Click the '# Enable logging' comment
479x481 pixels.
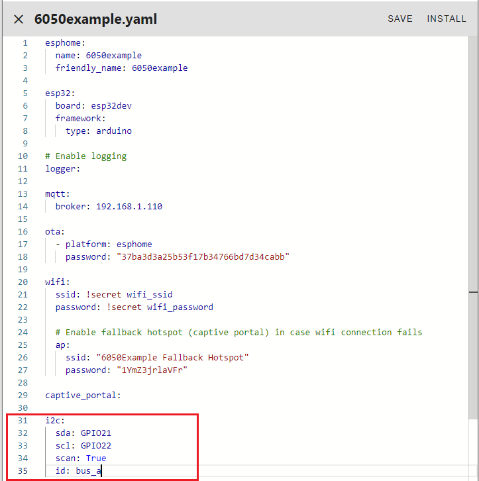86,156
